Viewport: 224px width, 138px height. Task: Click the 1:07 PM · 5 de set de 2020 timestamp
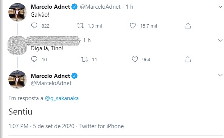tap(41, 126)
